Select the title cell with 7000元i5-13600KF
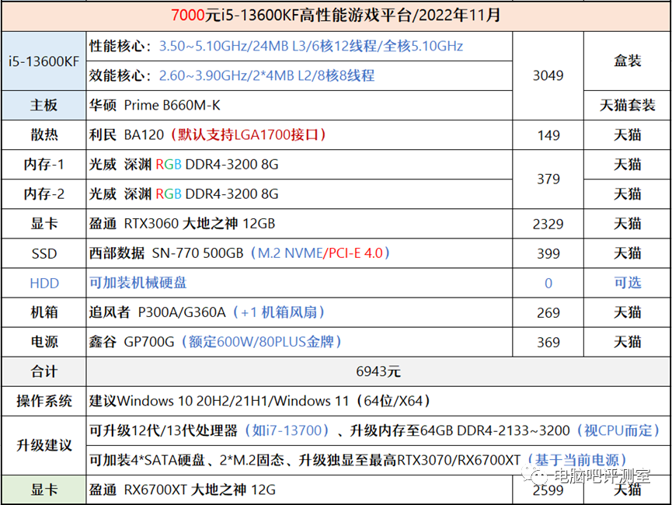 coord(336,16)
